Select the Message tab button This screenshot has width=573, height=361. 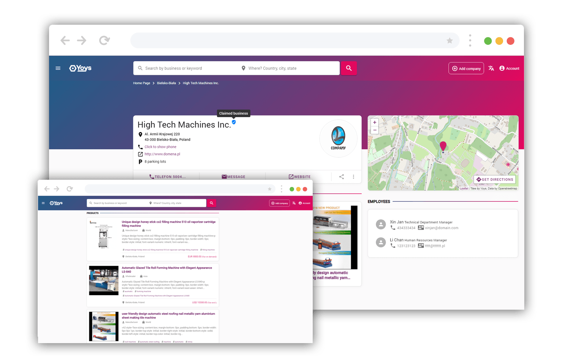[x=233, y=177]
